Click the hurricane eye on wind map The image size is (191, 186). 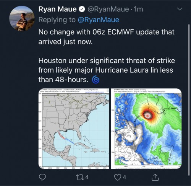click(147, 116)
